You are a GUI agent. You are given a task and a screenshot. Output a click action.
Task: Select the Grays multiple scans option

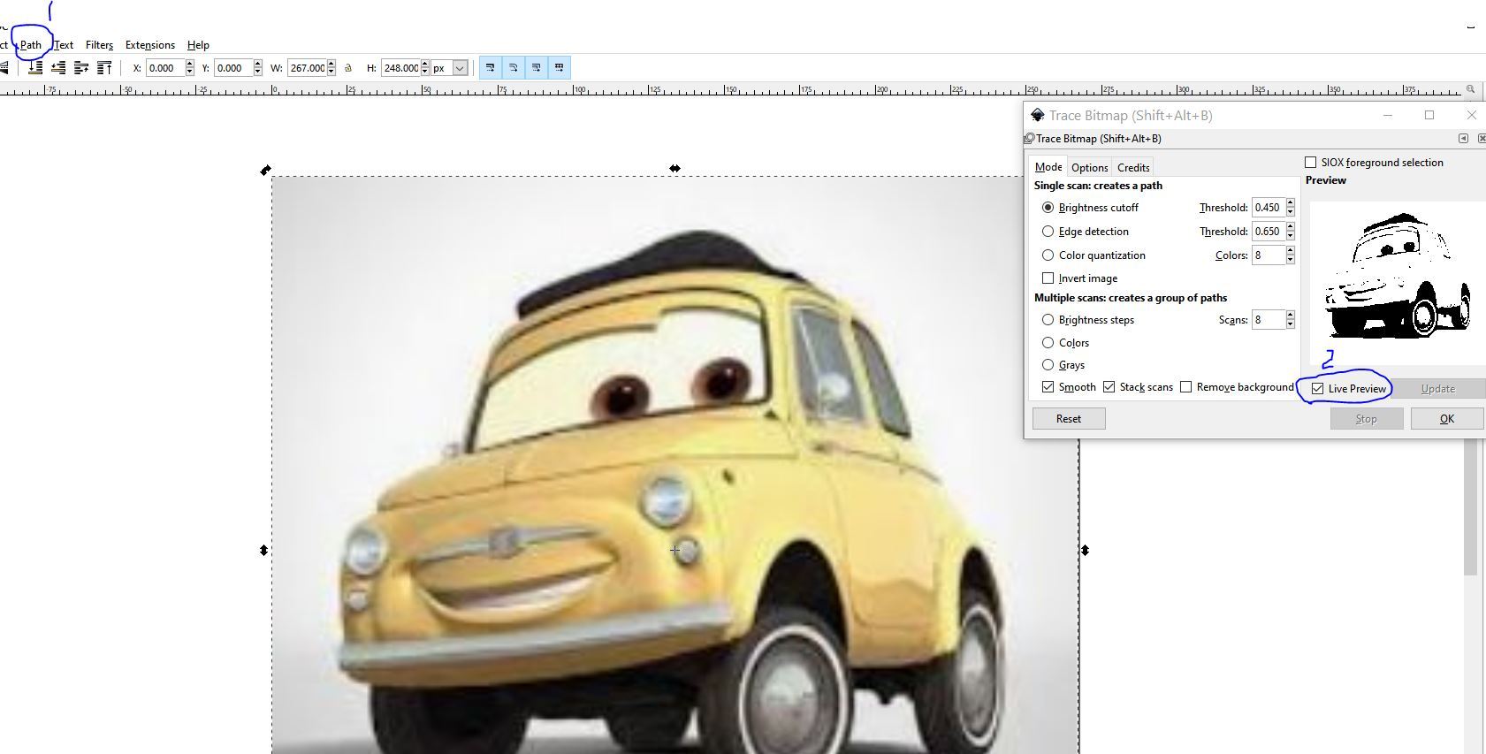click(1048, 365)
